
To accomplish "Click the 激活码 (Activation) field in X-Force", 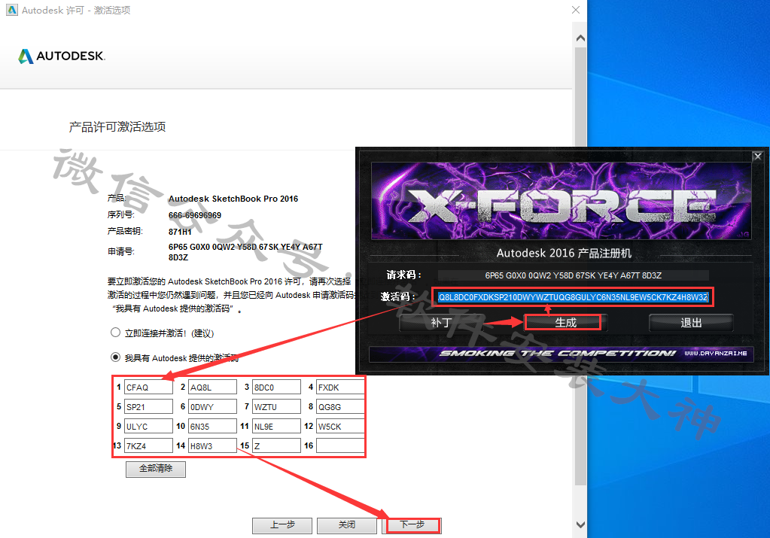I will click(x=573, y=297).
